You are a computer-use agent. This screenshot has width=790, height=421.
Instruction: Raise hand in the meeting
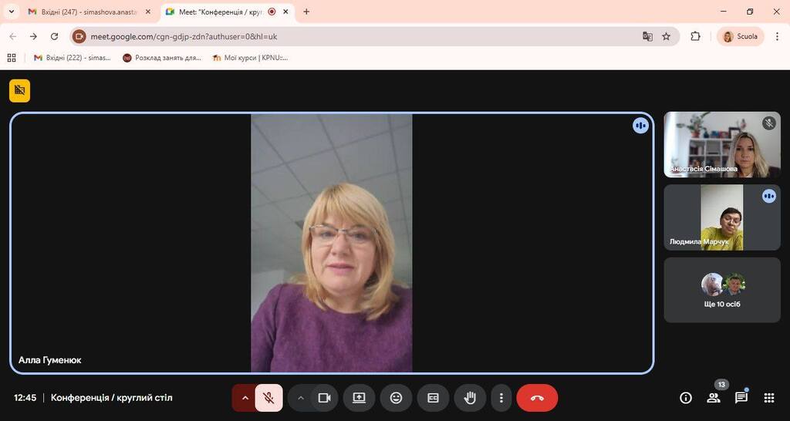pos(470,398)
